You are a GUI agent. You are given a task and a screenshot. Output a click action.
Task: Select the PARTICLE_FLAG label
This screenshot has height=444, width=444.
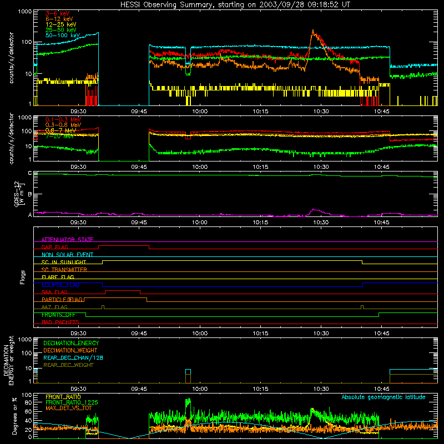[x=62, y=300]
